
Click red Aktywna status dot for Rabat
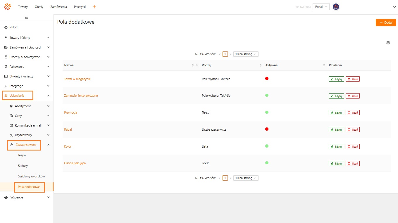[x=267, y=129]
